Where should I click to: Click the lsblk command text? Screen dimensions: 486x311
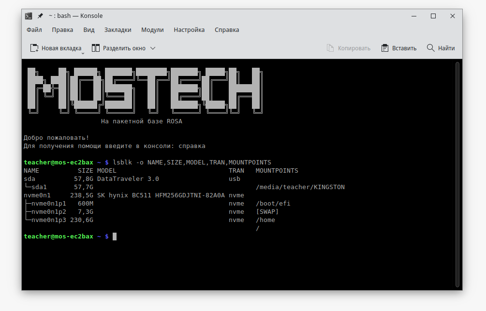pyautogui.click(x=192, y=162)
